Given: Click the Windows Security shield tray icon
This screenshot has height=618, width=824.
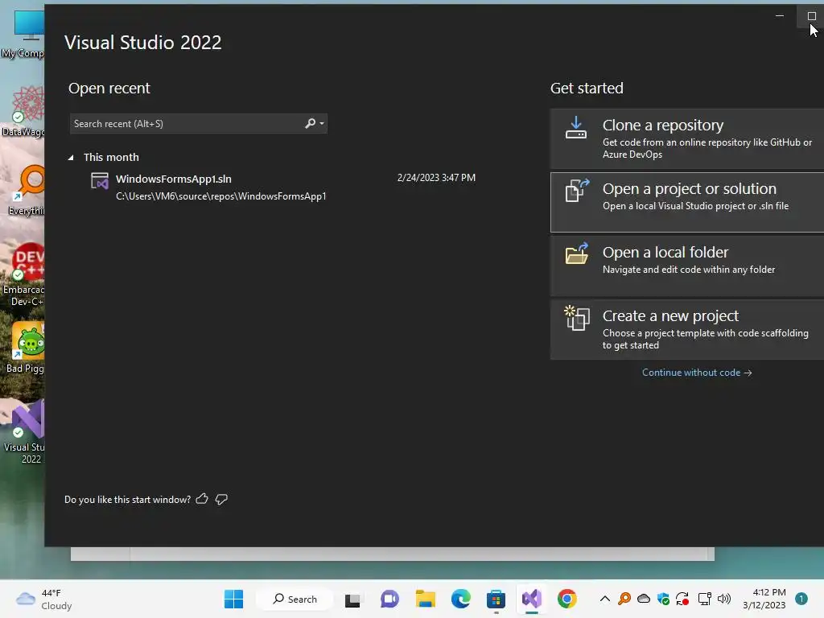Looking at the screenshot, I should pos(663,599).
